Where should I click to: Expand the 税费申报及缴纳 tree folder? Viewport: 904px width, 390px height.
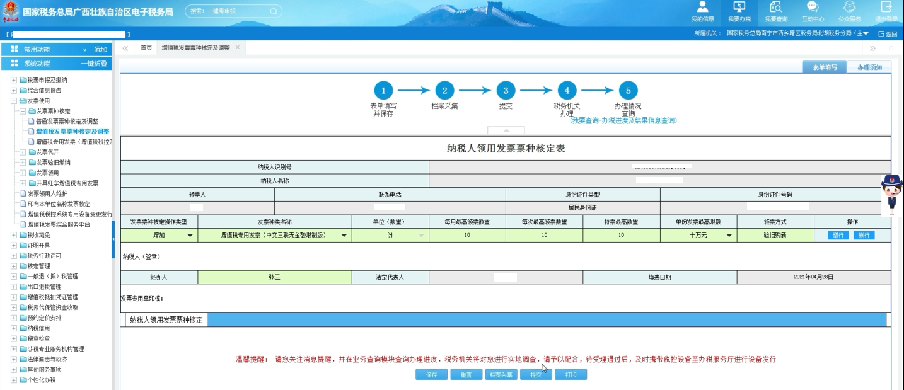tap(14, 80)
